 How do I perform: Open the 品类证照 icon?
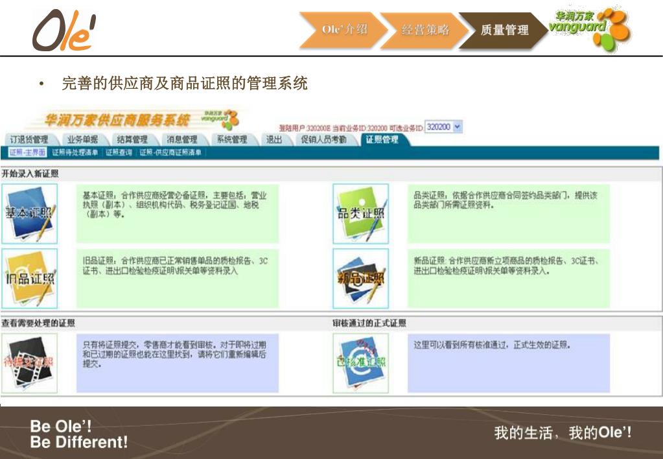coord(361,214)
